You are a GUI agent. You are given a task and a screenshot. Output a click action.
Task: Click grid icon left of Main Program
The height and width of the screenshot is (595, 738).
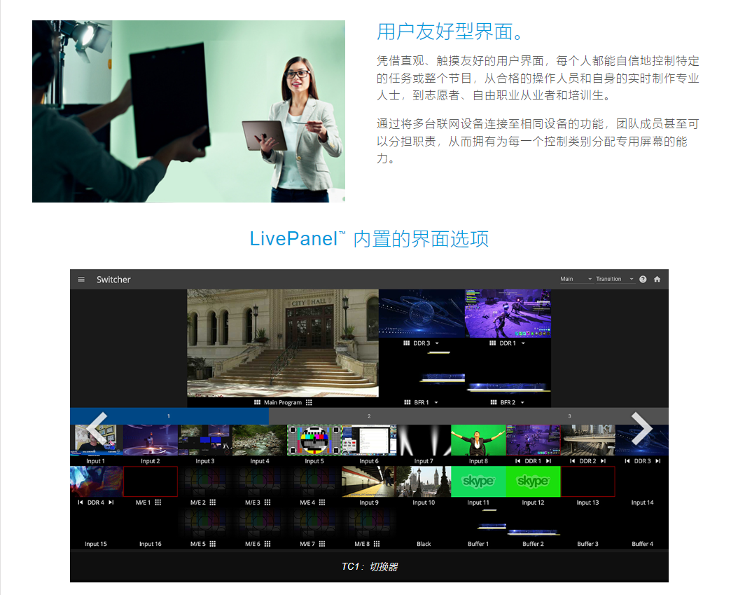click(257, 402)
